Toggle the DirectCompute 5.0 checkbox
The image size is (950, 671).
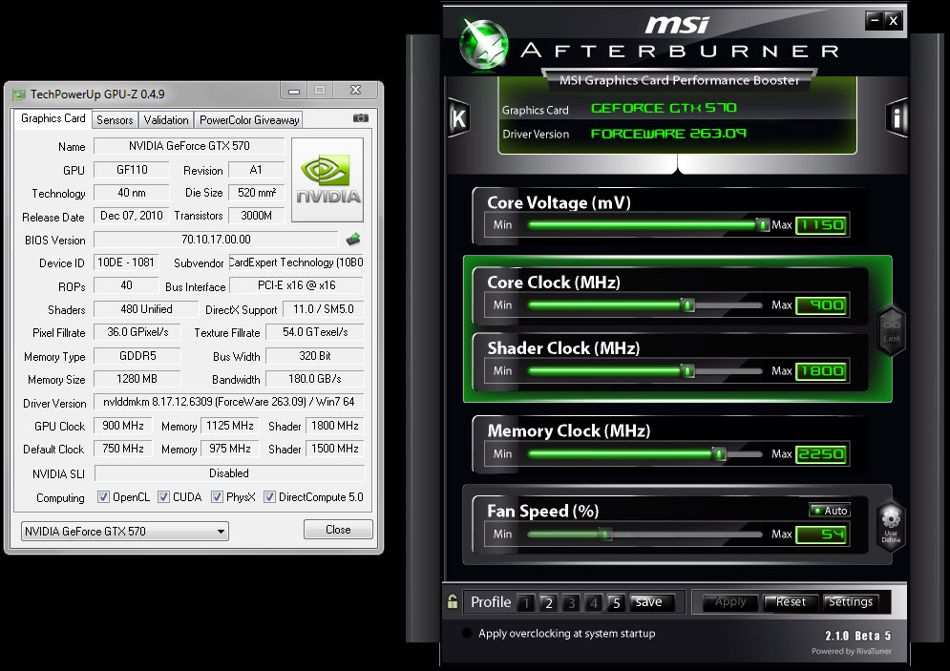tap(269, 497)
